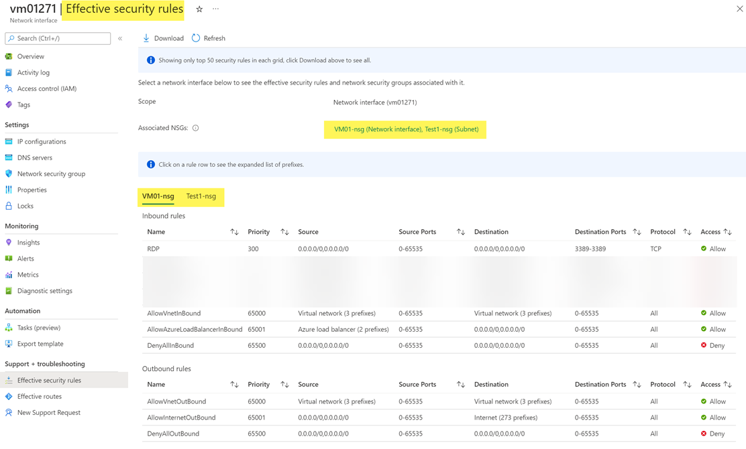
Task: Click the Download button label
Action: (169, 38)
